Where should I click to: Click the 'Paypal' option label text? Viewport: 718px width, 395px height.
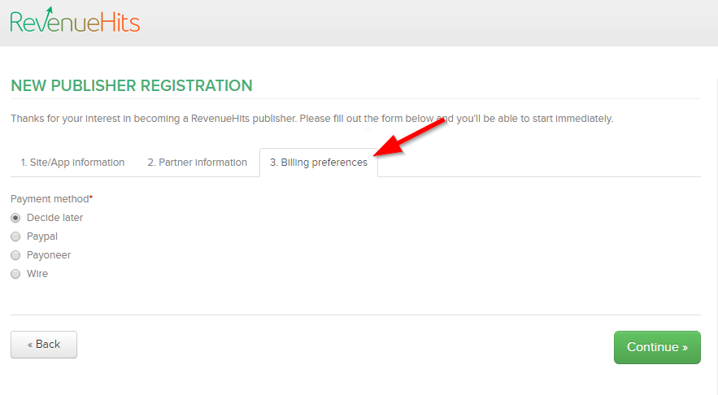point(42,237)
